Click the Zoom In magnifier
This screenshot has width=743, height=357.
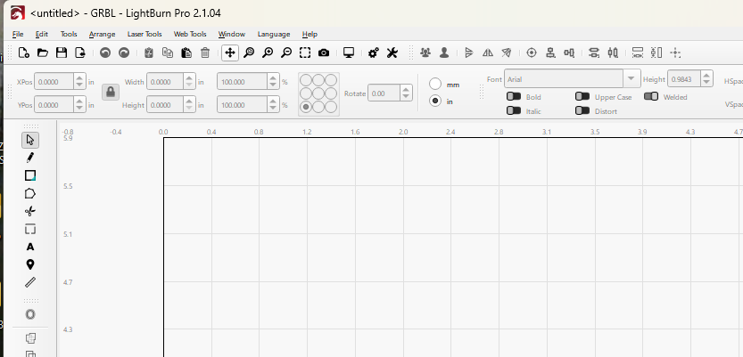(x=268, y=53)
